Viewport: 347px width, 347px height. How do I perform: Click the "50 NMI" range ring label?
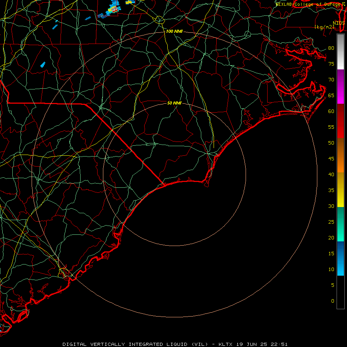[x=174, y=103]
